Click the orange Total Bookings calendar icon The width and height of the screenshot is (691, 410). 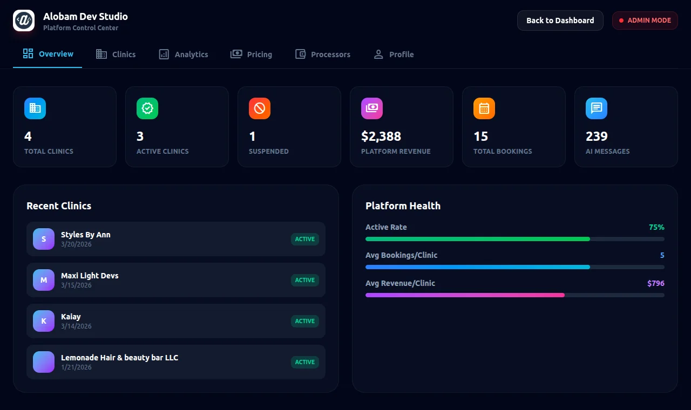point(484,108)
